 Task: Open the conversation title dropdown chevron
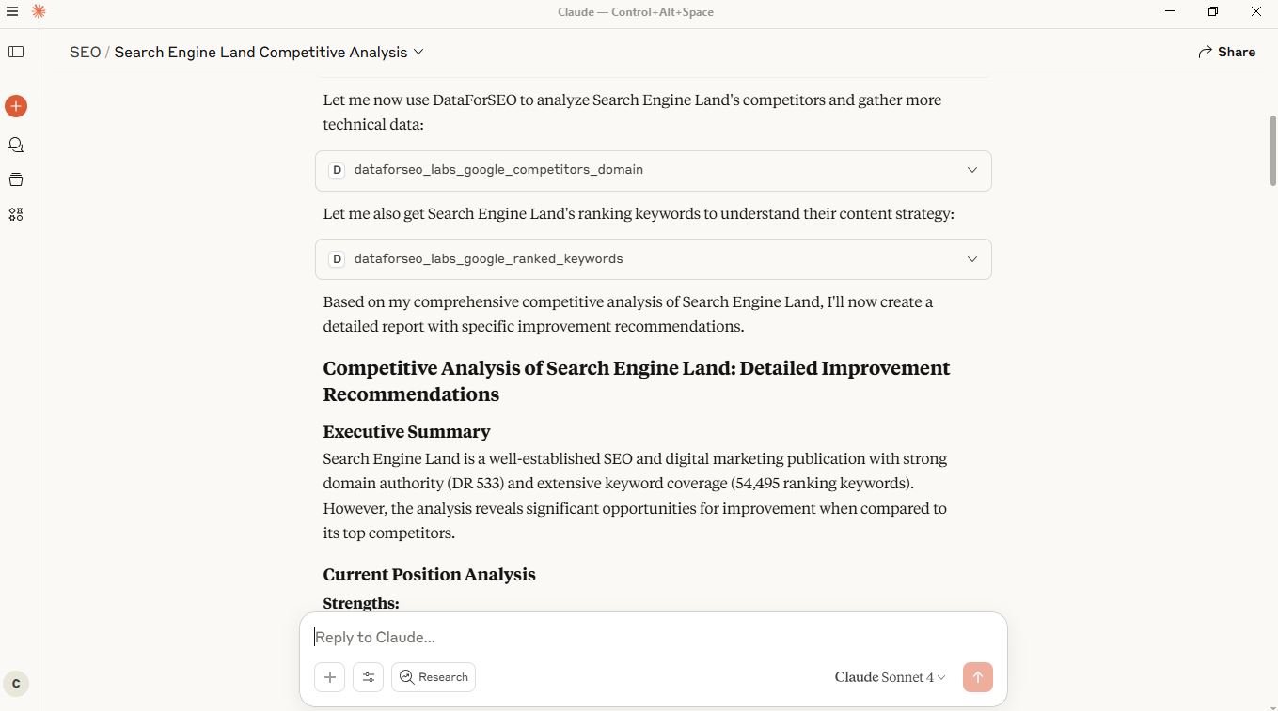[418, 52]
